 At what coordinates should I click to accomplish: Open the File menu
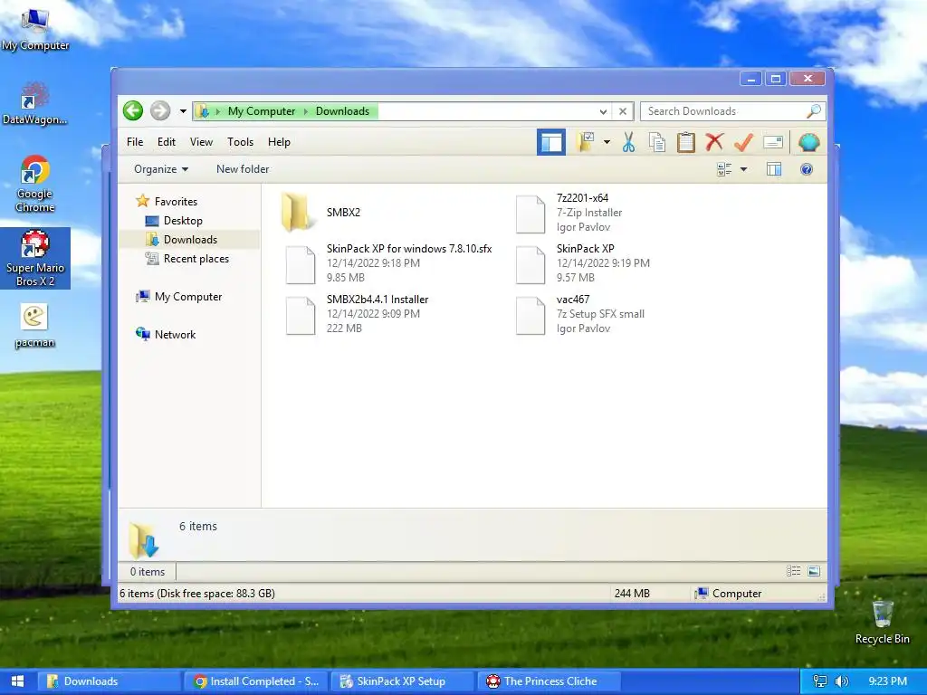pos(135,142)
